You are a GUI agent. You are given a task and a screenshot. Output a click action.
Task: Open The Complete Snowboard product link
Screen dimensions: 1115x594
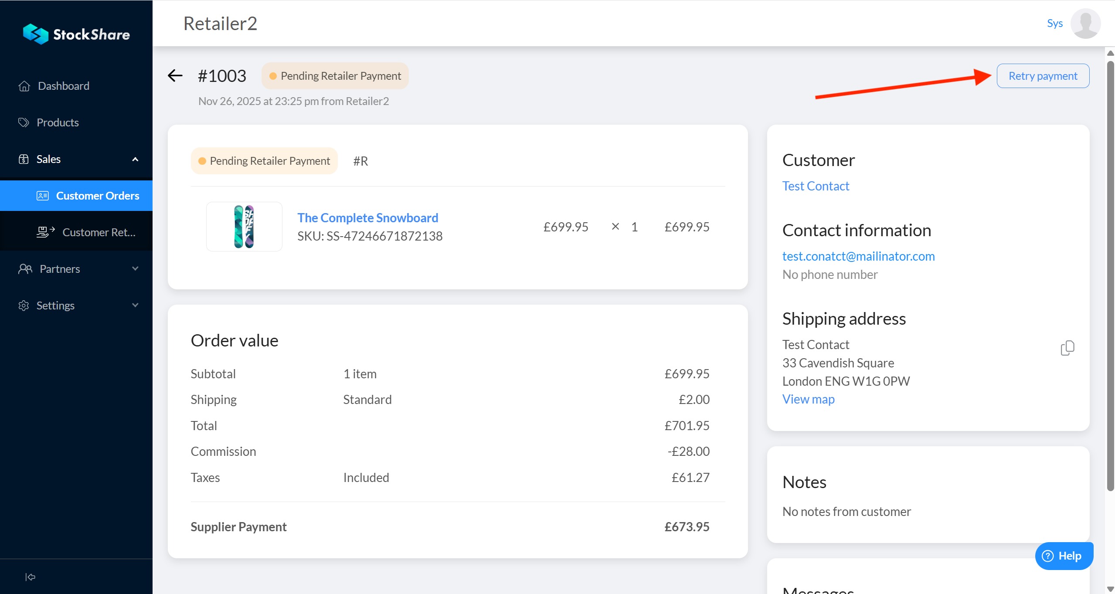pos(367,217)
